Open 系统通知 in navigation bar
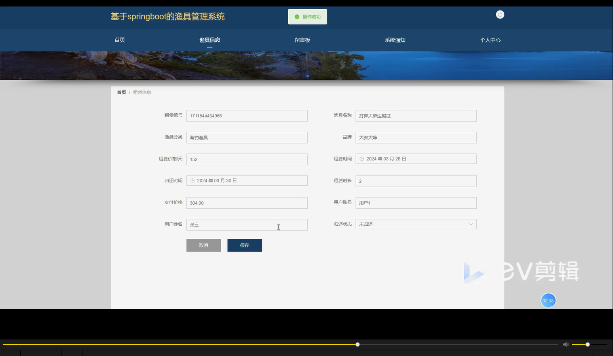This screenshot has width=613, height=356. [395, 40]
